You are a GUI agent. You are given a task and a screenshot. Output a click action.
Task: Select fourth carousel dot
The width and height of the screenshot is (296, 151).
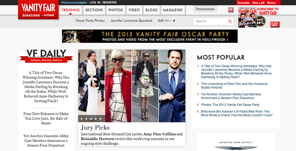96,119
